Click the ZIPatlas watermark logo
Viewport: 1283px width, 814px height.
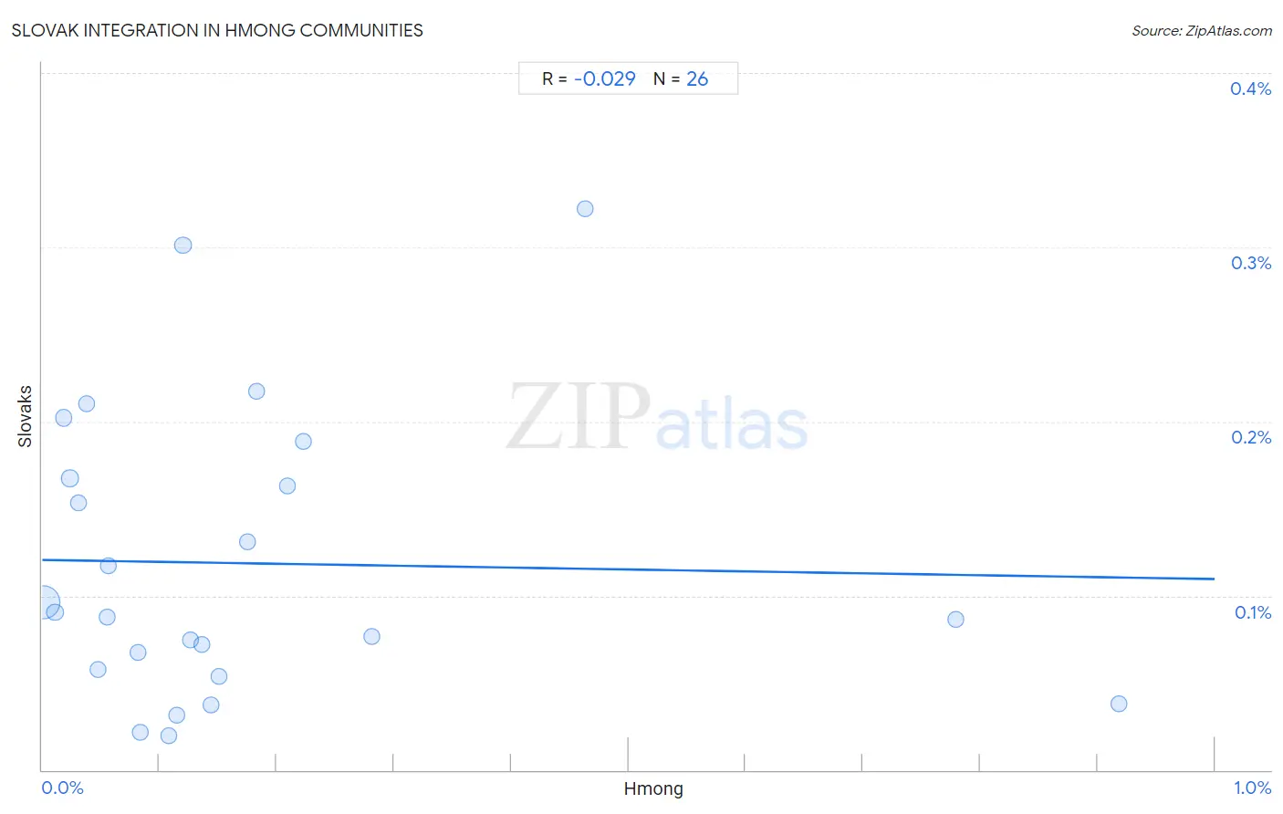(x=657, y=418)
